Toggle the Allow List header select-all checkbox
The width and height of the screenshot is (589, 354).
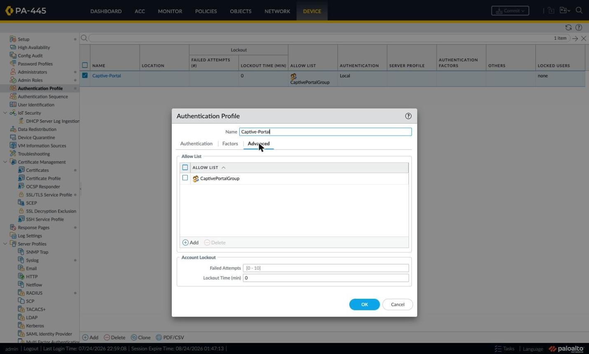pyautogui.click(x=185, y=167)
